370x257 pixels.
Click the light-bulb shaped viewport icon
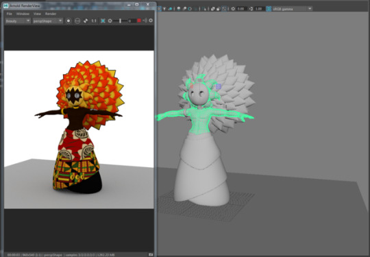point(164,9)
